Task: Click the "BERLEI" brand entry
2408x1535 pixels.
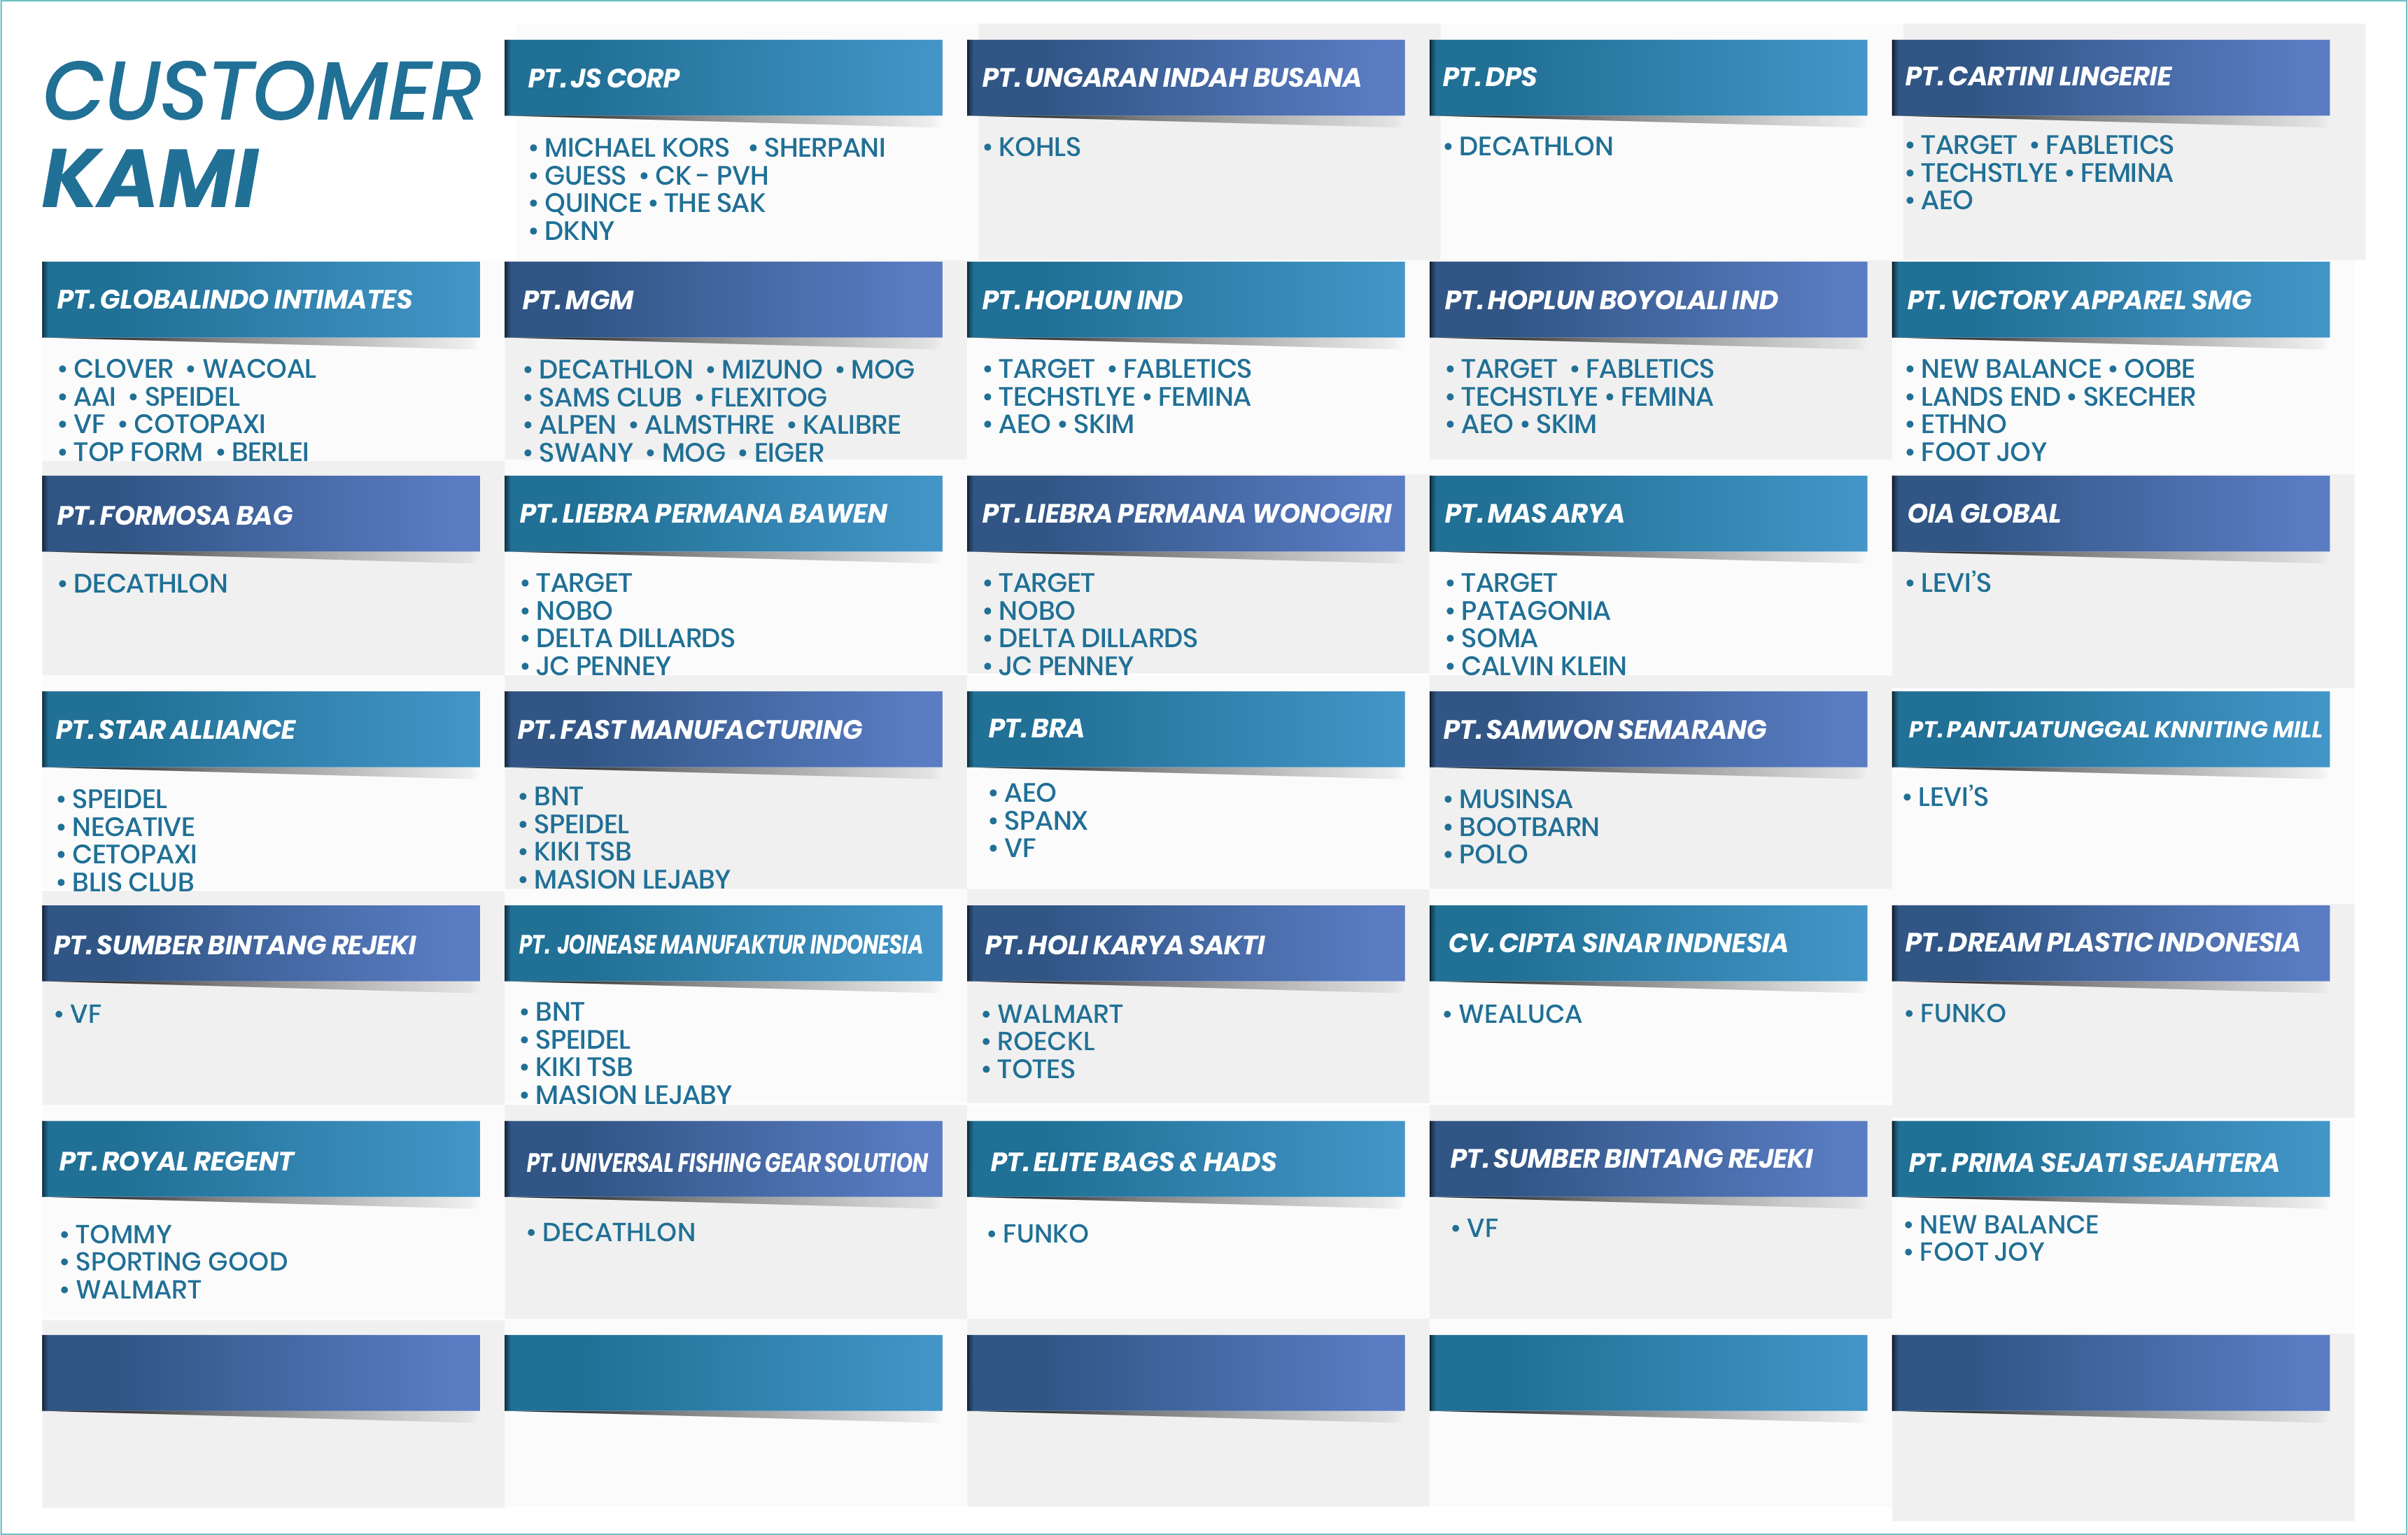Action: (270, 452)
